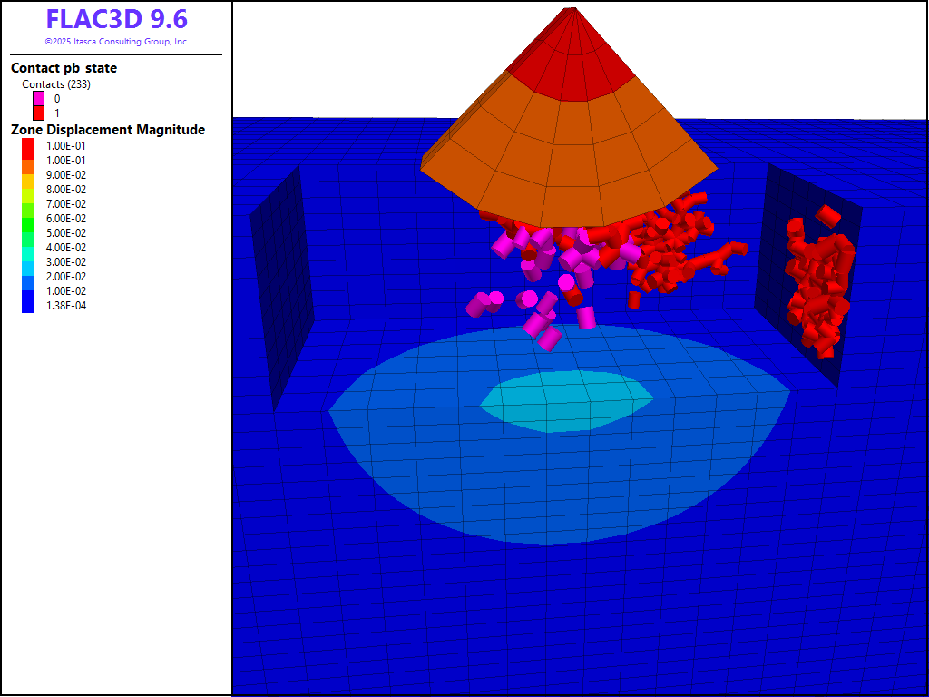Click the Contacts (233) legend label

pos(56,84)
